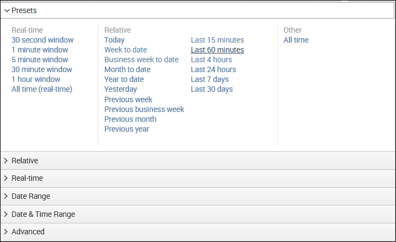The height and width of the screenshot is (242, 396).
Task: Expand the Advanced section
Action: (x=28, y=232)
